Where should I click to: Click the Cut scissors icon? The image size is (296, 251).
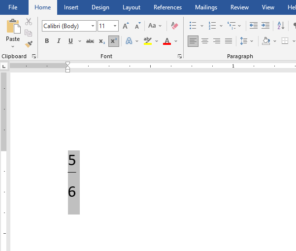tap(29, 22)
